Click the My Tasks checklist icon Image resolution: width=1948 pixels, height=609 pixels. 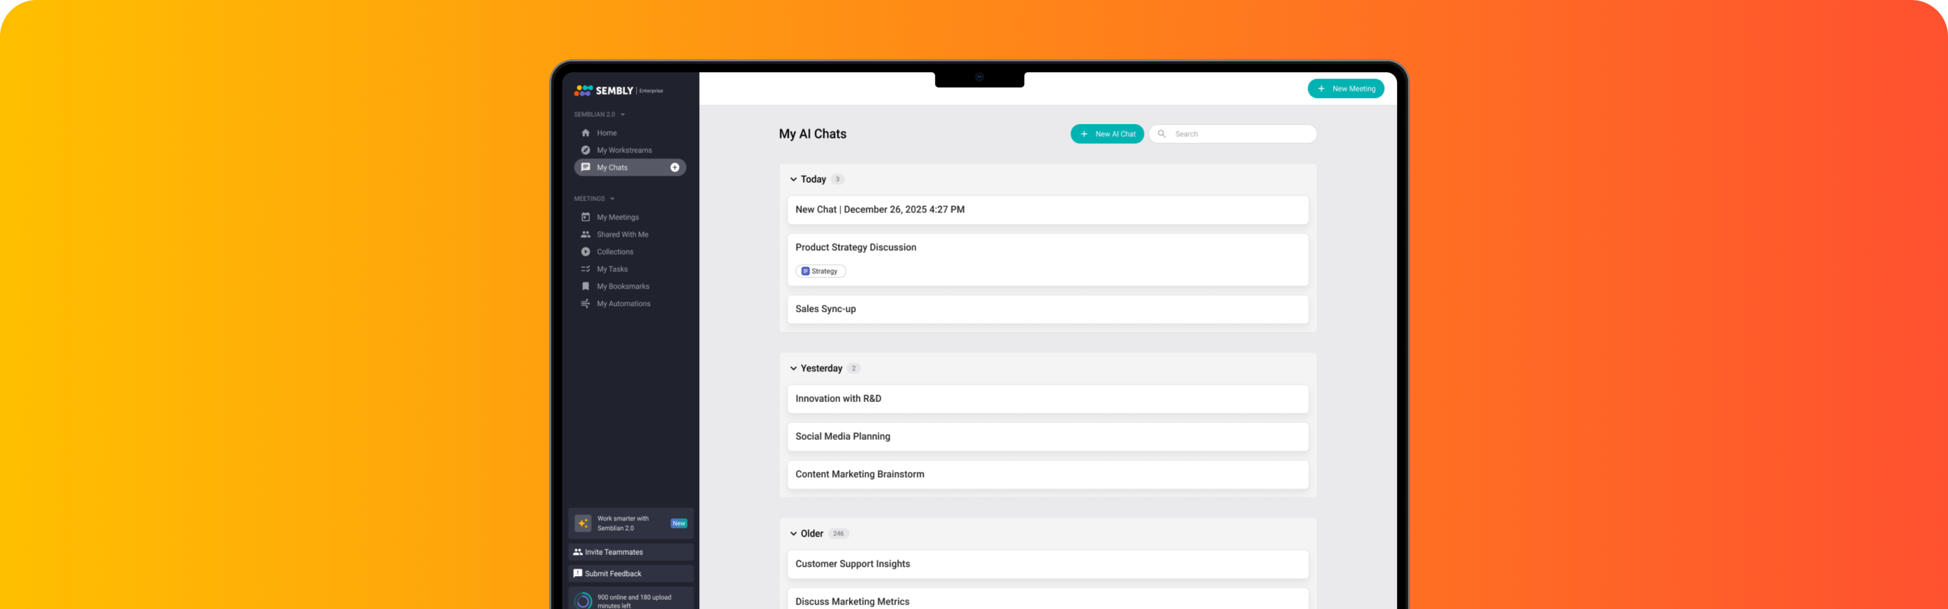pyautogui.click(x=585, y=269)
